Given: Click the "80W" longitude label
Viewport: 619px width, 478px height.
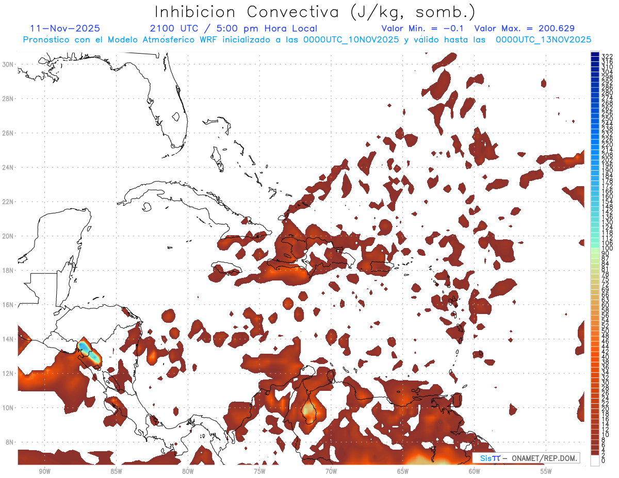Looking at the screenshot, I should coord(188,471).
